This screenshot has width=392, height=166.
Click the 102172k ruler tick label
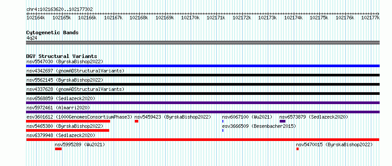click(x=242, y=18)
